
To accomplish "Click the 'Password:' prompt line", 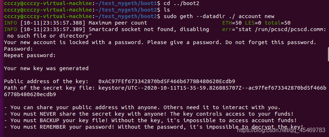I will click(x=18, y=49).
